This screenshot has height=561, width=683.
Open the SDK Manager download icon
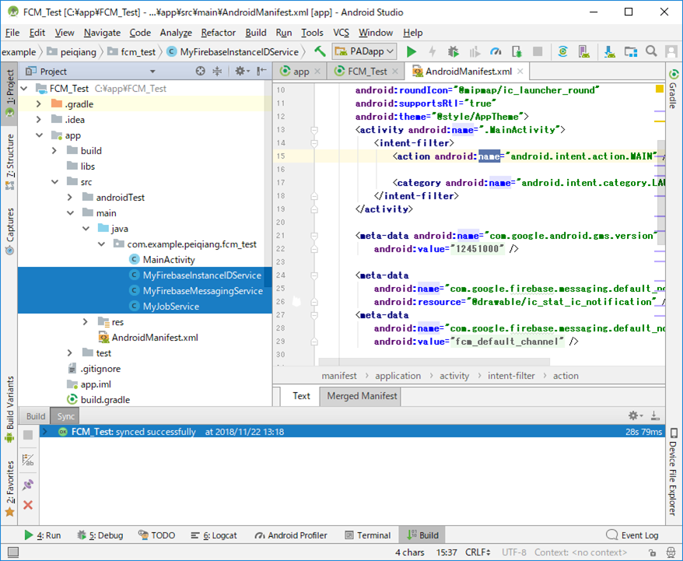[609, 51]
